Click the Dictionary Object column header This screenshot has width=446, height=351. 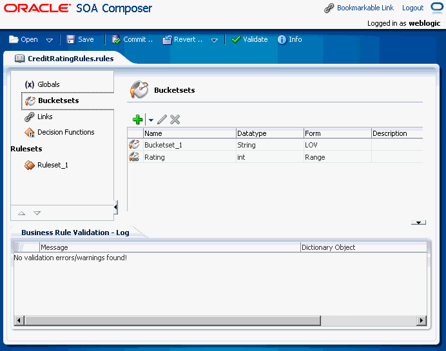pos(364,247)
